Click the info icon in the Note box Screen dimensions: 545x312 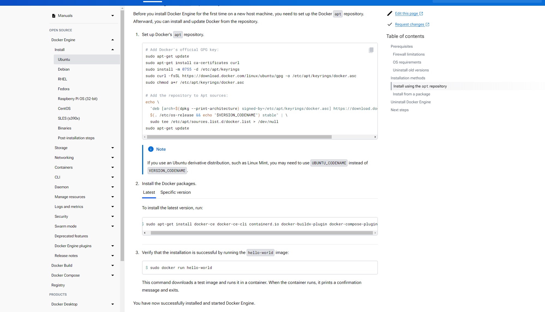151,149
